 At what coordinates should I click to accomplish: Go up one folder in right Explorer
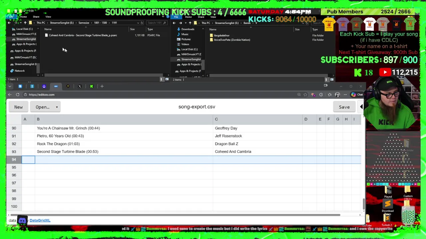190,23
